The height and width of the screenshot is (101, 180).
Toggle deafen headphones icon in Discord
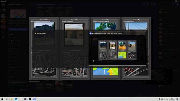click(x=24, y=95)
